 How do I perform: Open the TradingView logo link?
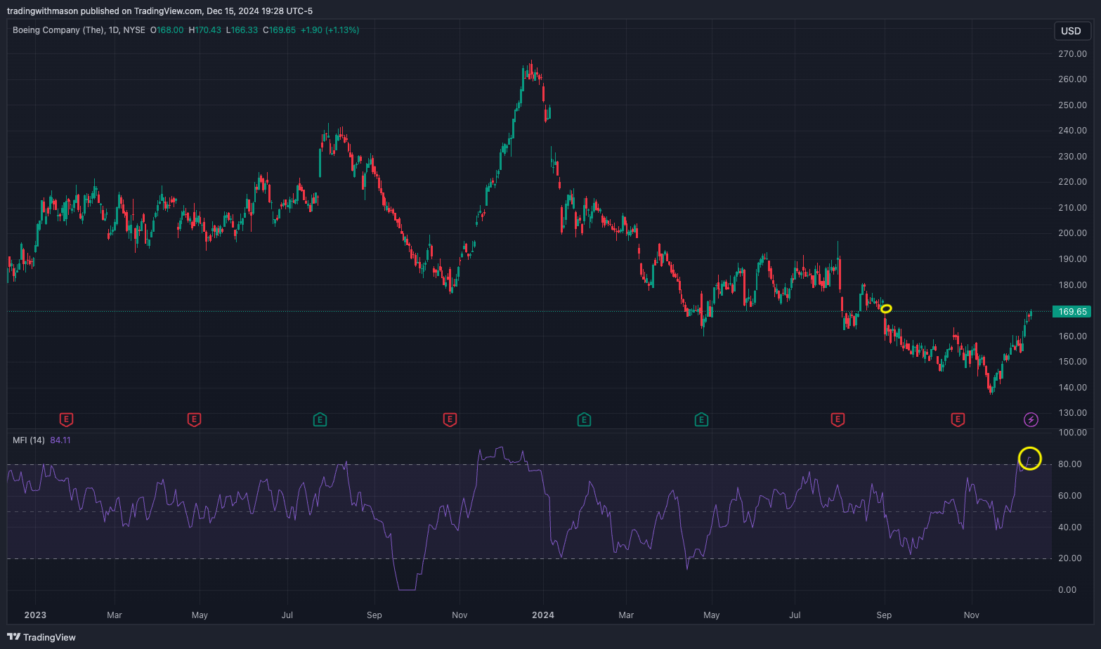coord(41,637)
